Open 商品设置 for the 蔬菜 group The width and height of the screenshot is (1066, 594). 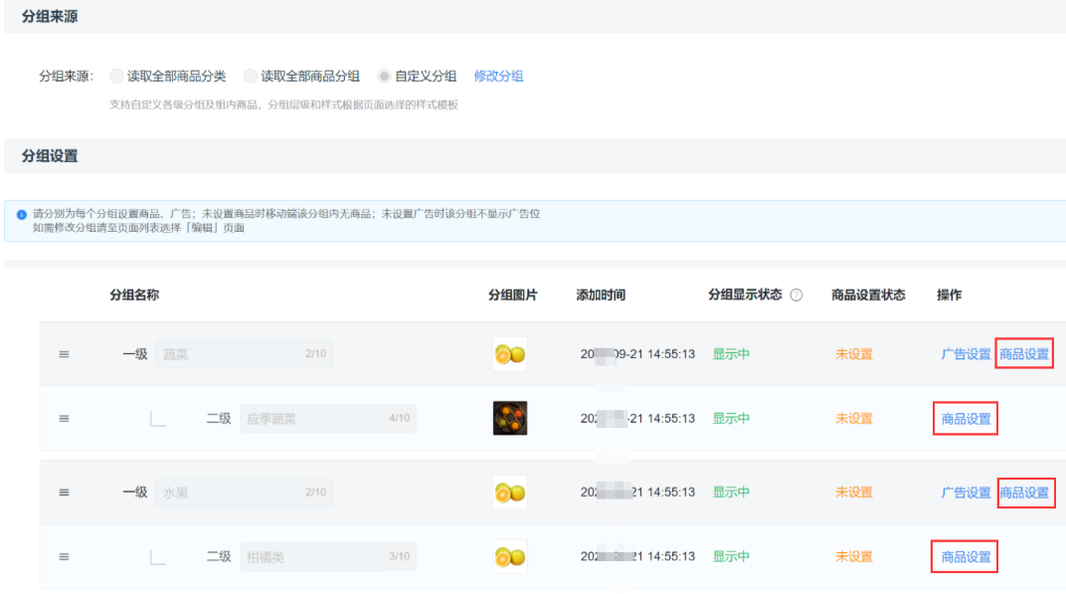coord(1024,354)
